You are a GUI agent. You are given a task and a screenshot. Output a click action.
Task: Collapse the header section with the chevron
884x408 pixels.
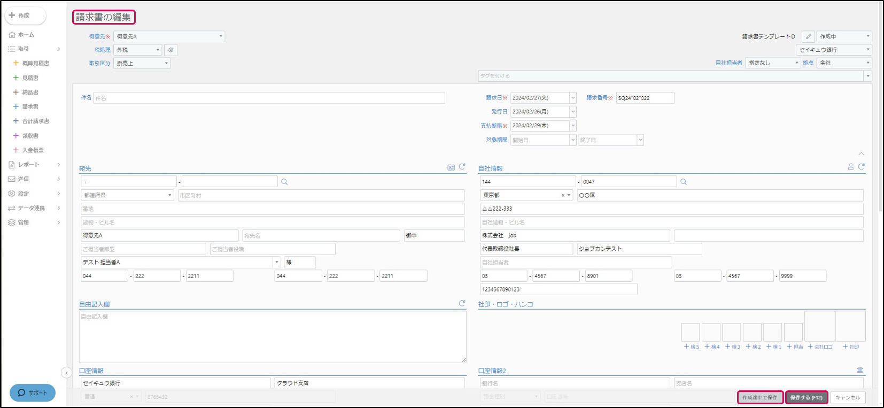[x=861, y=154]
